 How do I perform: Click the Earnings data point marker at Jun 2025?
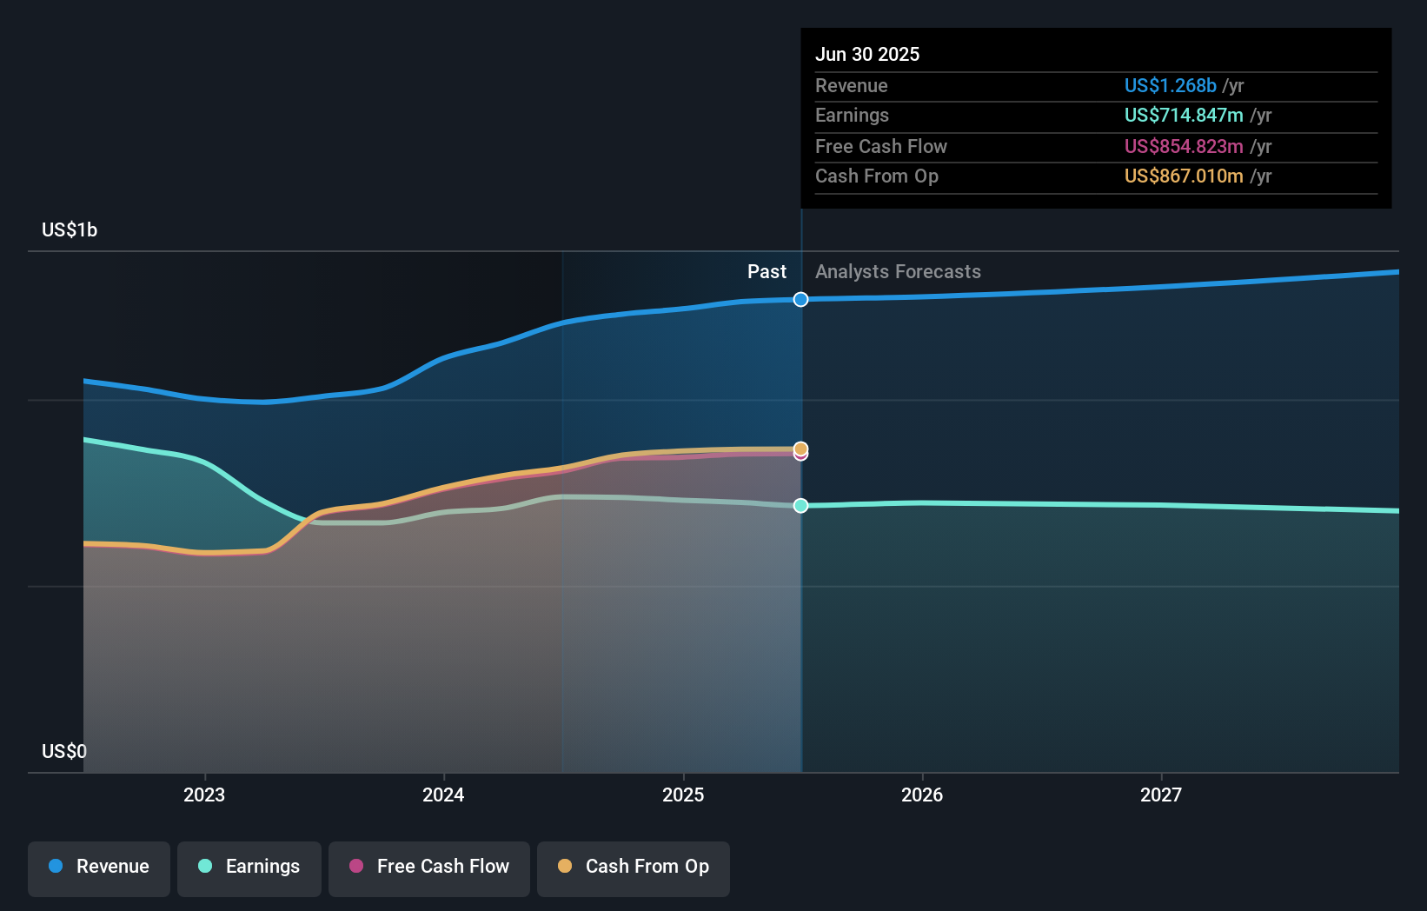(800, 505)
